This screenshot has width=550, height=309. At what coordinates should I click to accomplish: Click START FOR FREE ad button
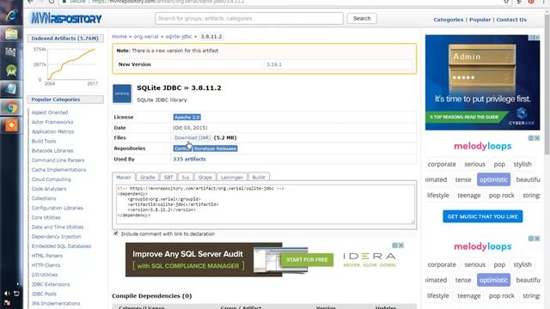(307, 259)
